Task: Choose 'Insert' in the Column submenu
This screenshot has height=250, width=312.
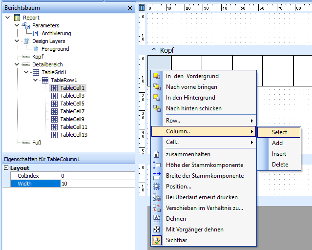Action: pos(279,154)
